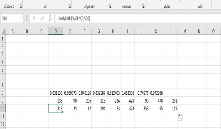221x129 pixels.
Task: Open Number format dialog launcher
Action: point(143,6)
